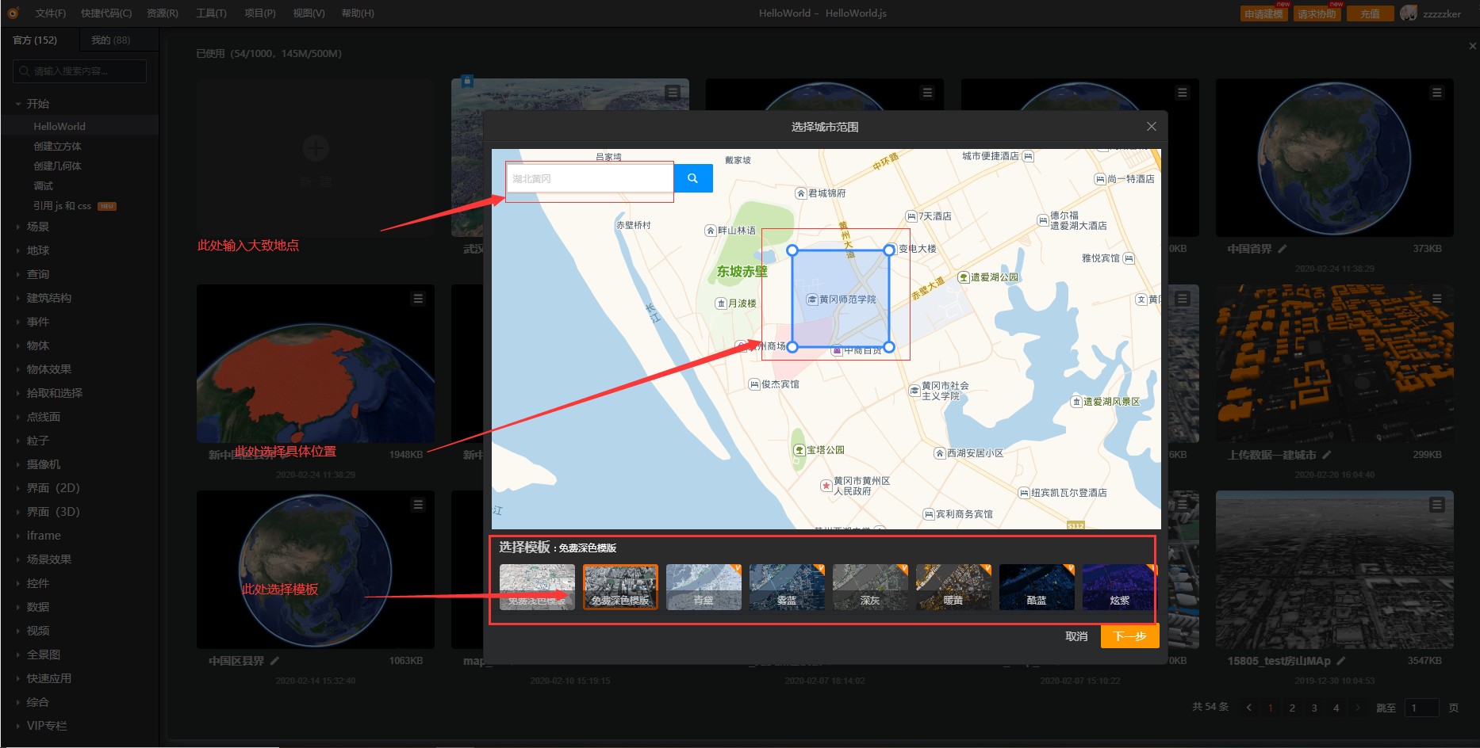The height and width of the screenshot is (748, 1480).
Task: Switch to the 官方 (152) tab
Action: tap(40, 40)
